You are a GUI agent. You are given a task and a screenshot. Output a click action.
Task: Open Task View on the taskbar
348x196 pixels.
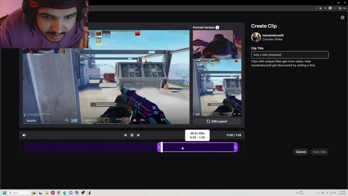[41, 193]
